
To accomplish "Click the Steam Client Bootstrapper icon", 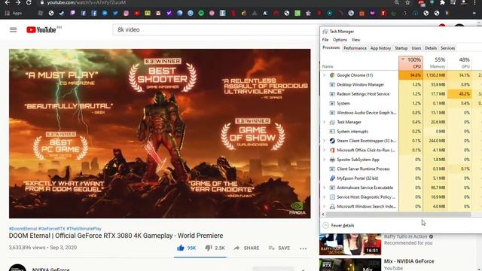I will coord(332,141).
